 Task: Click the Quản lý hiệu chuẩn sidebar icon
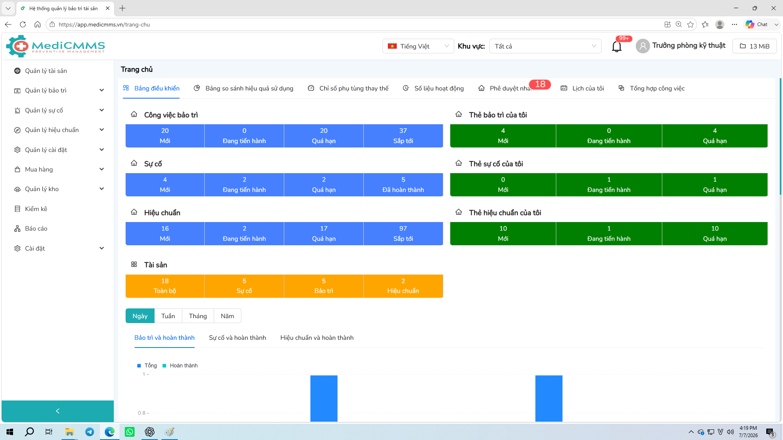(17, 130)
